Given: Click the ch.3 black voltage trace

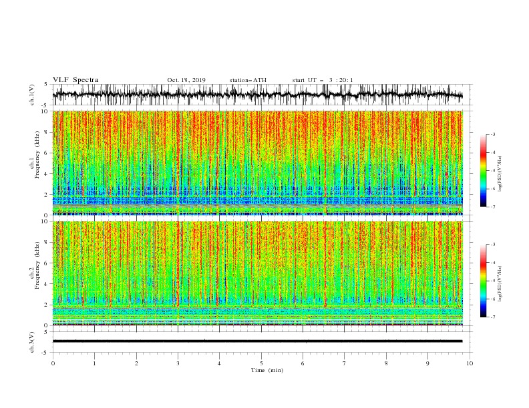Looking at the screenshot, I should pyautogui.click(x=257, y=341).
